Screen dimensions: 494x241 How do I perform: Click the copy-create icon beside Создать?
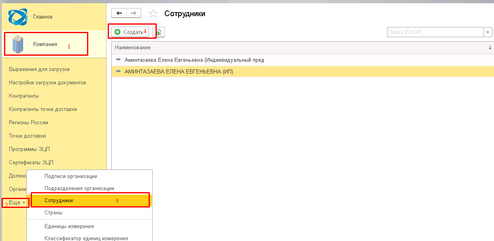[159, 32]
